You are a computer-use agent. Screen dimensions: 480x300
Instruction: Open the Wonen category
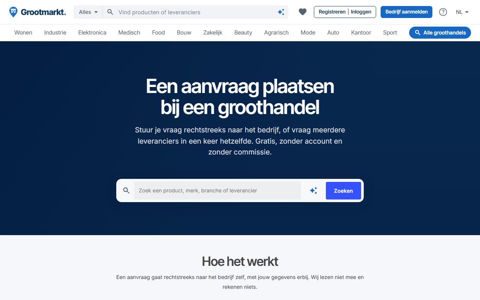pyautogui.click(x=23, y=33)
